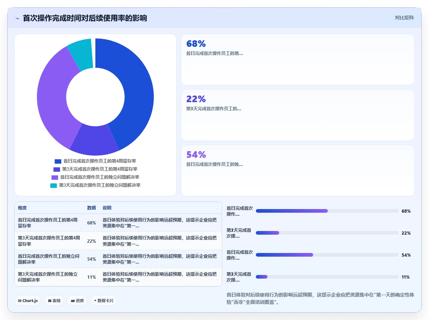Click legend text 首日完成首次操作员工的独立问题解决率

(x=100, y=177)
